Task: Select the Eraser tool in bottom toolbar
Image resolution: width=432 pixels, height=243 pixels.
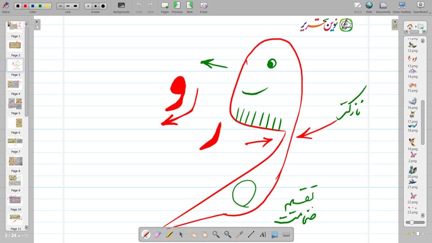Action: pyautogui.click(x=157, y=234)
